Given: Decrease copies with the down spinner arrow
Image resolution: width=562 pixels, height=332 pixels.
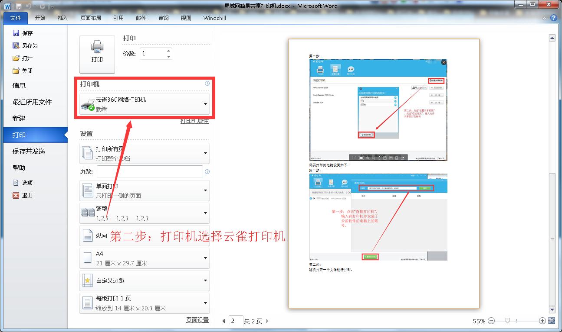Looking at the screenshot, I should [169, 57].
